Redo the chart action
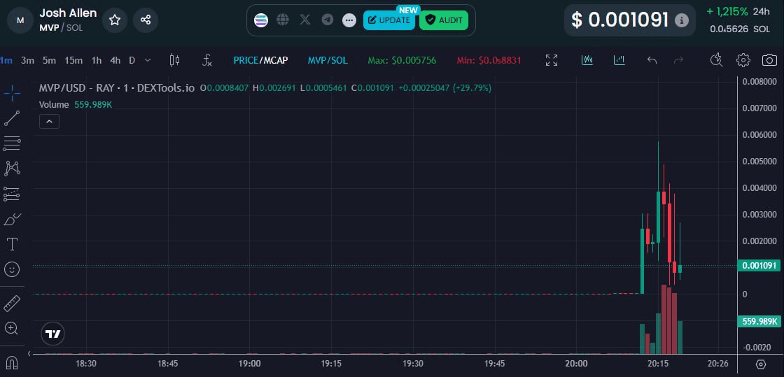Screen dimensions: 784x377 pyautogui.click(x=678, y=60)
